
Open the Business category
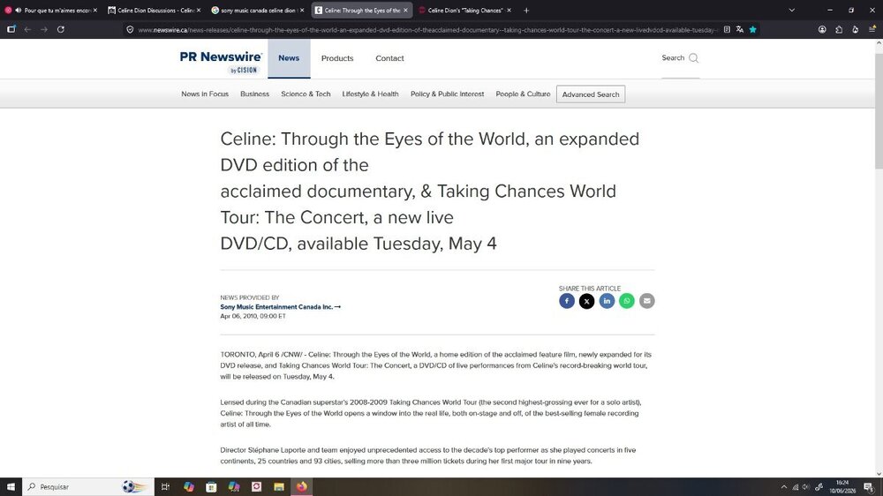(254, 94)
